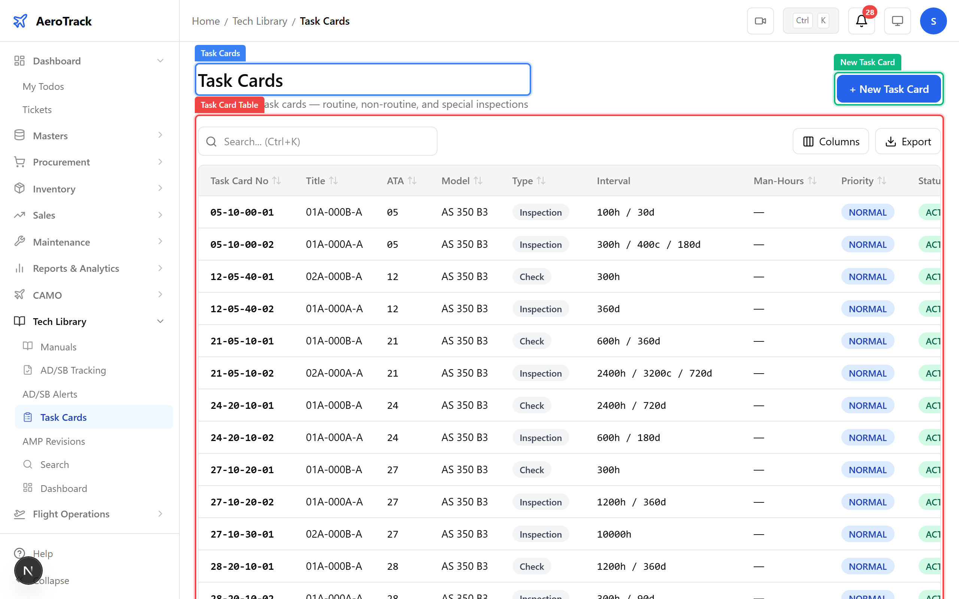959x599 pixels.
Task: Select Task Cards in the sidebar
Action: pos(63,417)
